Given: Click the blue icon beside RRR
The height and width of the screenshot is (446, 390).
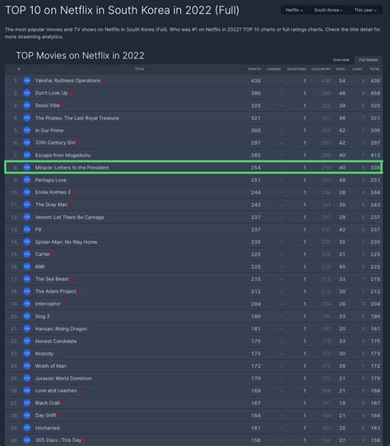Looking at the screenshot, I should click(26, 267).
